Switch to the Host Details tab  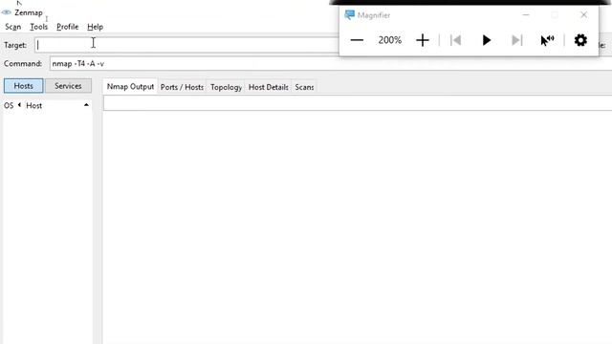(268, 87)
